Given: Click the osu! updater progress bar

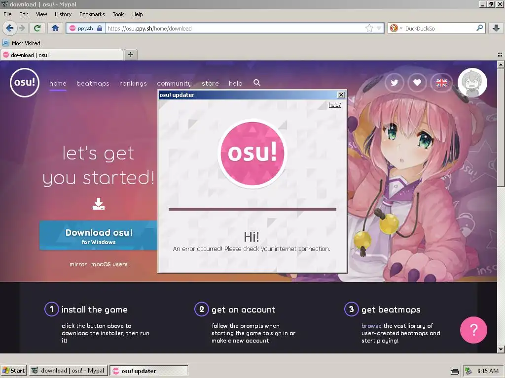Looking at the screenshot, I should click(x=252, y=209).
